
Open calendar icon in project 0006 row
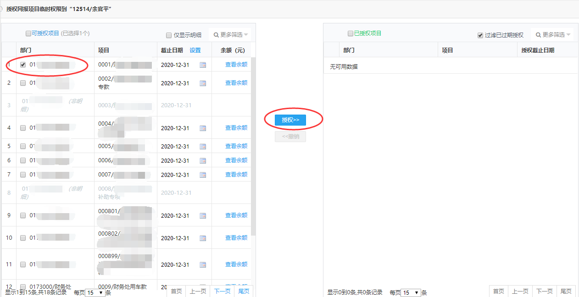(x=203, y=161)
